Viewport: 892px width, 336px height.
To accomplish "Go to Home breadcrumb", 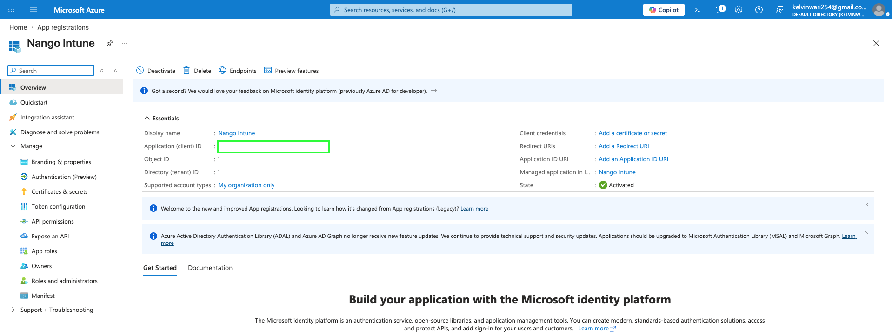I will [x=18, y=27].
